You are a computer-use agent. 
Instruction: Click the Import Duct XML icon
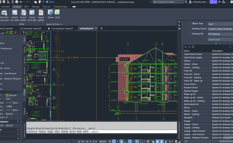point(14,13)
